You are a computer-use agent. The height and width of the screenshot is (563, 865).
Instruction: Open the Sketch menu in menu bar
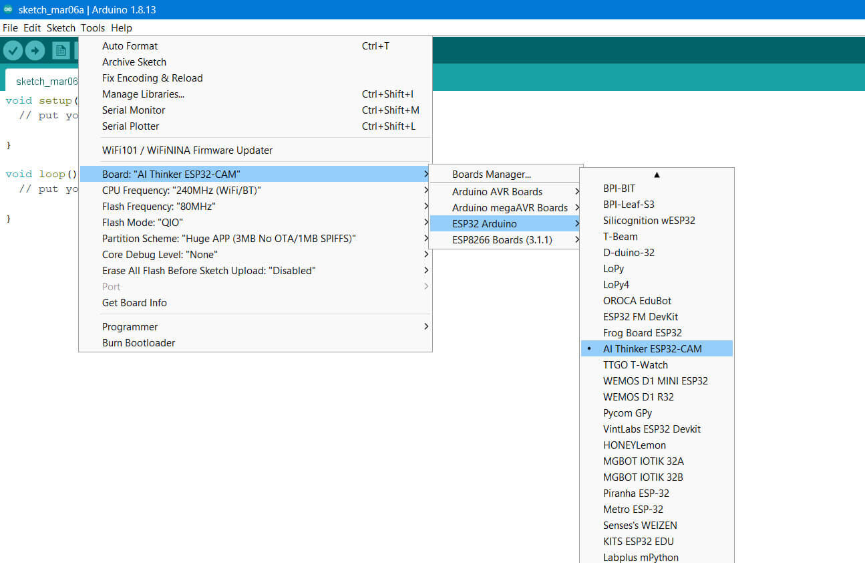pyautogui.click(x=61, y=28)
